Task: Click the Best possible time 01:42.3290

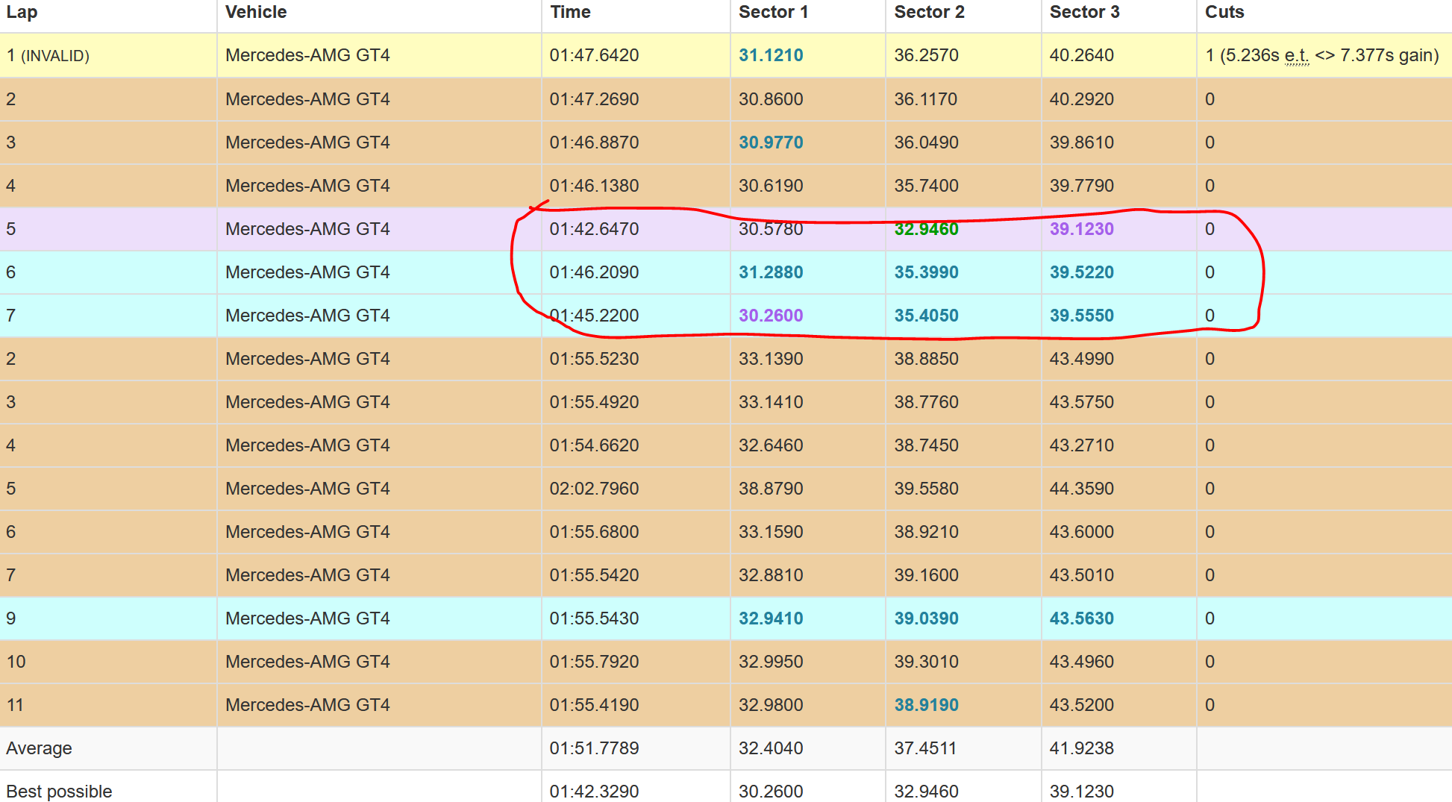Action: tap(594, 791)
